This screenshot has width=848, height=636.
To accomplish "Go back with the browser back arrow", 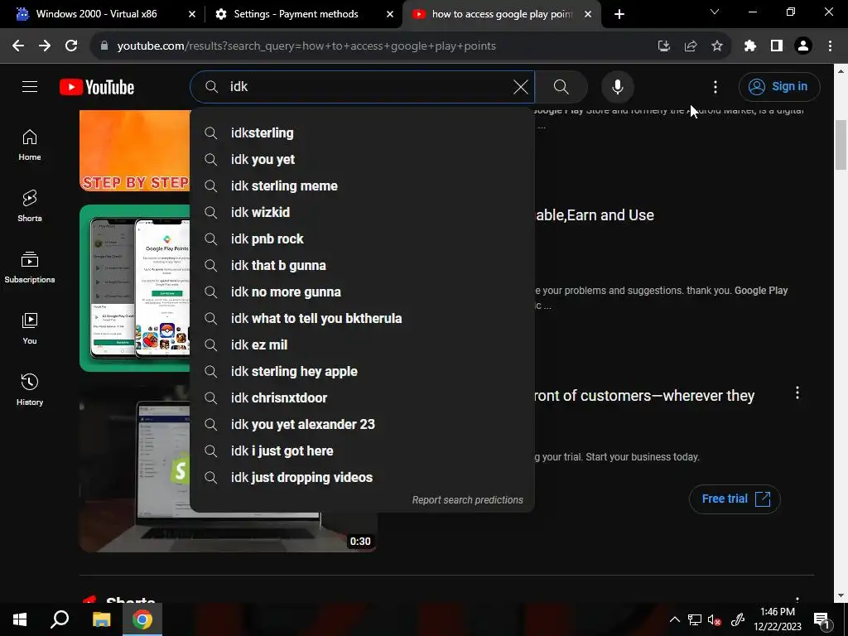I will 18,46.
